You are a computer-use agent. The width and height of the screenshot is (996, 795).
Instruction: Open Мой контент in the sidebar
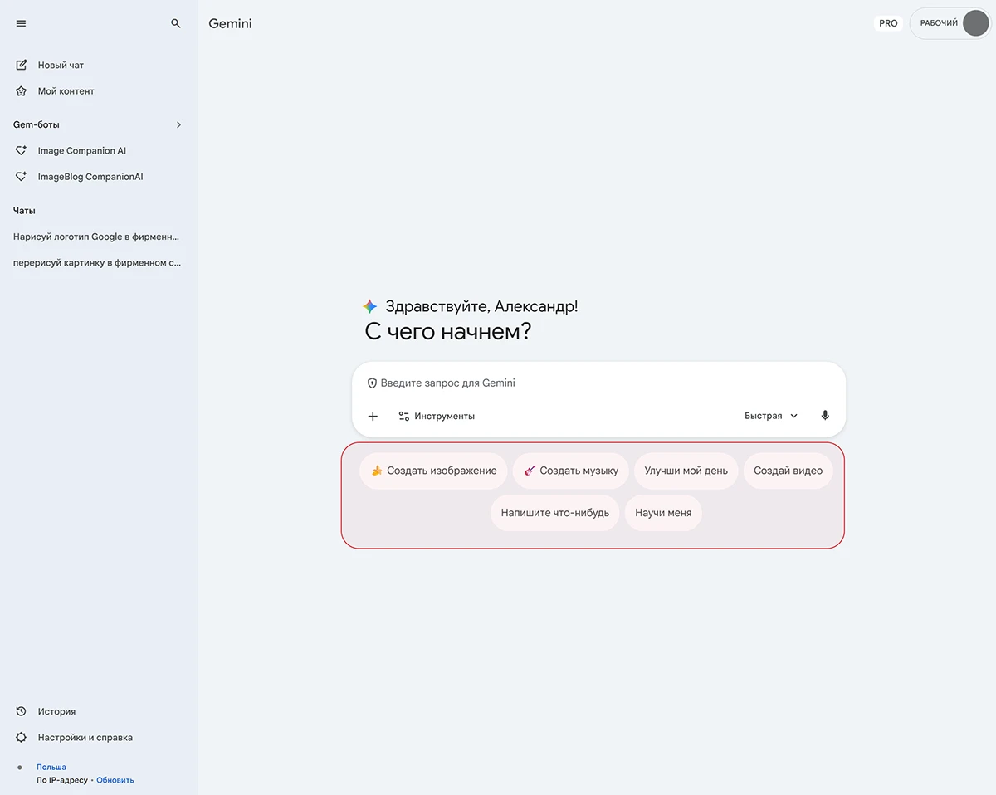click(x=66, y=91)
